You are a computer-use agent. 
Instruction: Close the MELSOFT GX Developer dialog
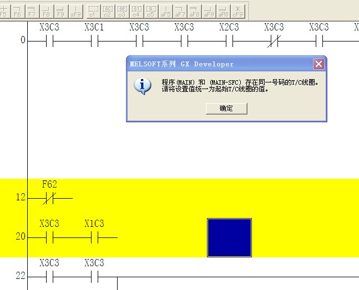318,64
